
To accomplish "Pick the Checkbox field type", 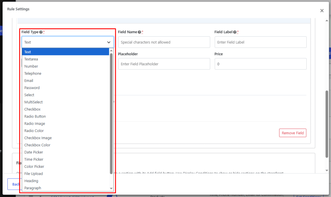I will (65, 109).
